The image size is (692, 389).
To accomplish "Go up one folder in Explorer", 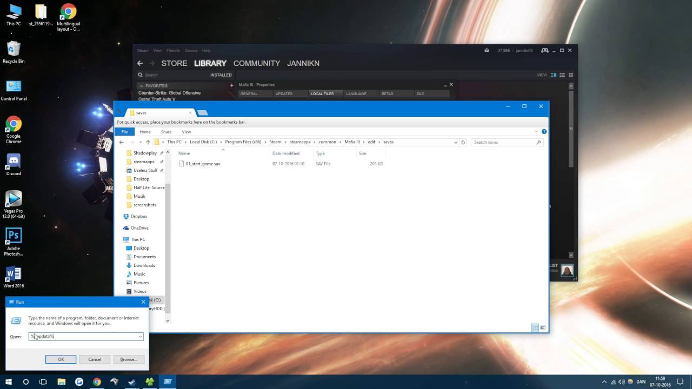I will point(148,142).
